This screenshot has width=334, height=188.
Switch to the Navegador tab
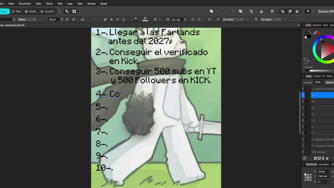coord(324,164)
